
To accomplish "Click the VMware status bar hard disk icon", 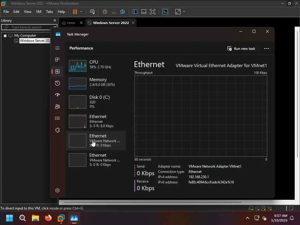I will point(251,208).
